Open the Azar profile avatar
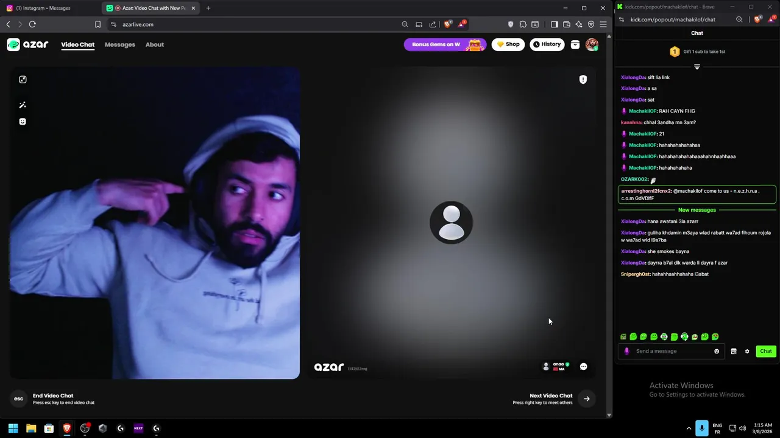This screenshot has width=780, height=438. [592, 44]
